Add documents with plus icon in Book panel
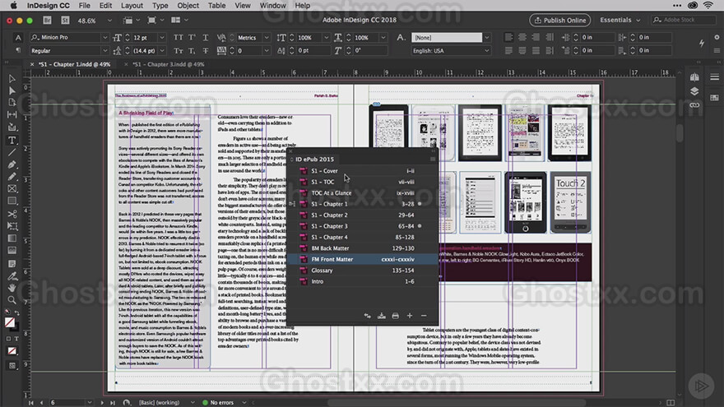Viewport: 724px width, 407px height. coord(410,316)
